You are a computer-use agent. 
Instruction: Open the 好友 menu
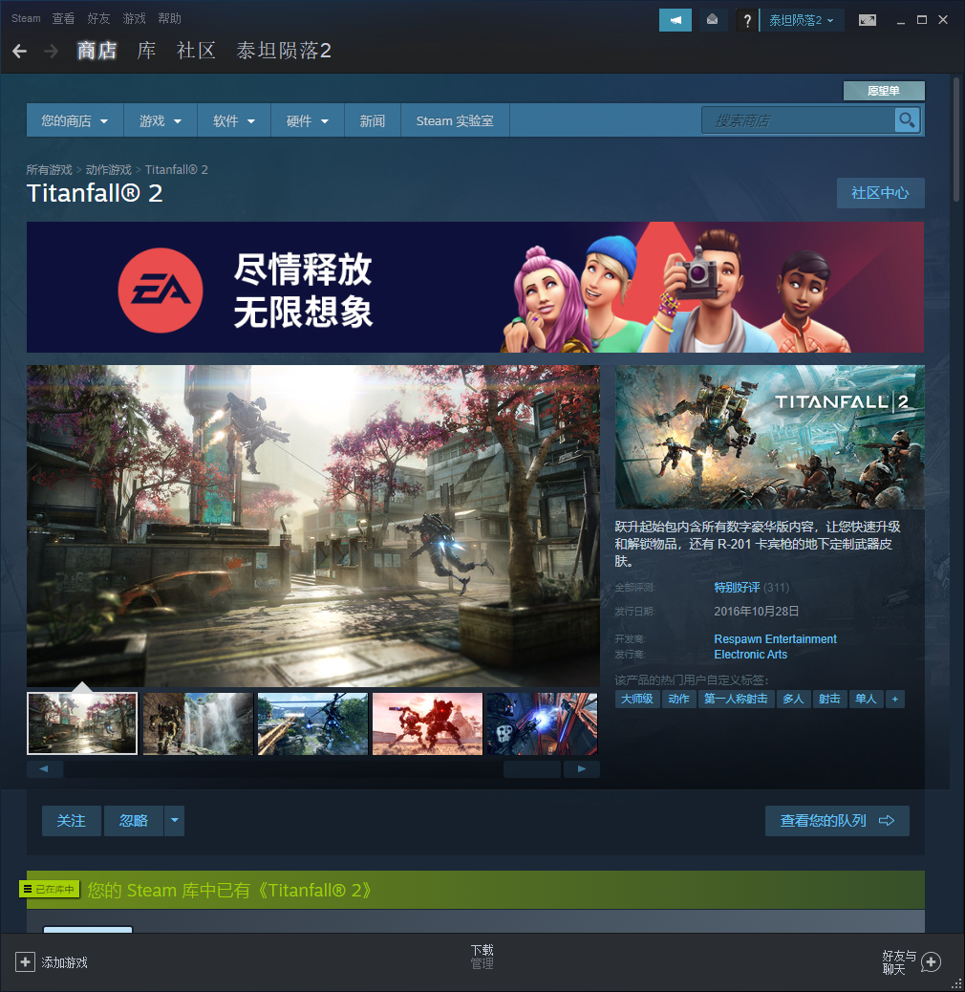coord(98,18)
